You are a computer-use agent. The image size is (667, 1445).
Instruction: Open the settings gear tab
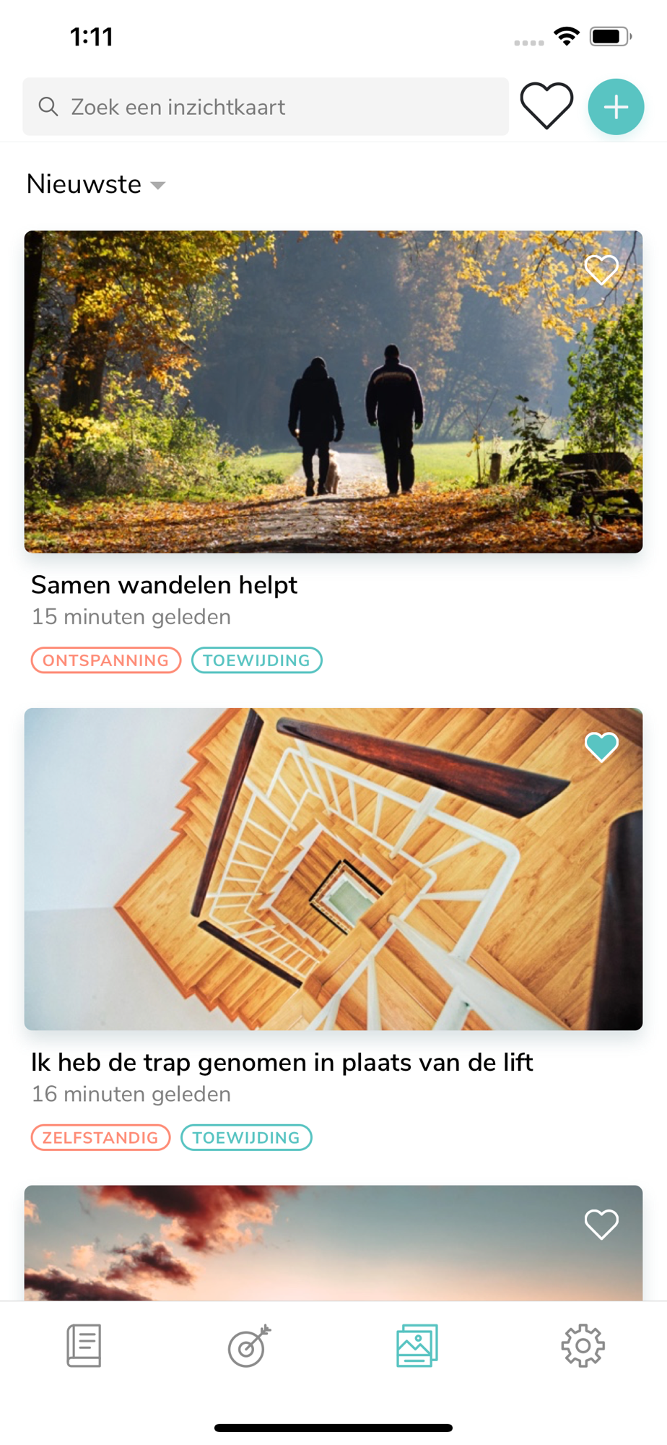[x=583, y=1345]
